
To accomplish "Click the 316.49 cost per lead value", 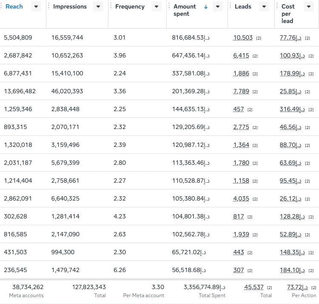I will tap(292, 109).
